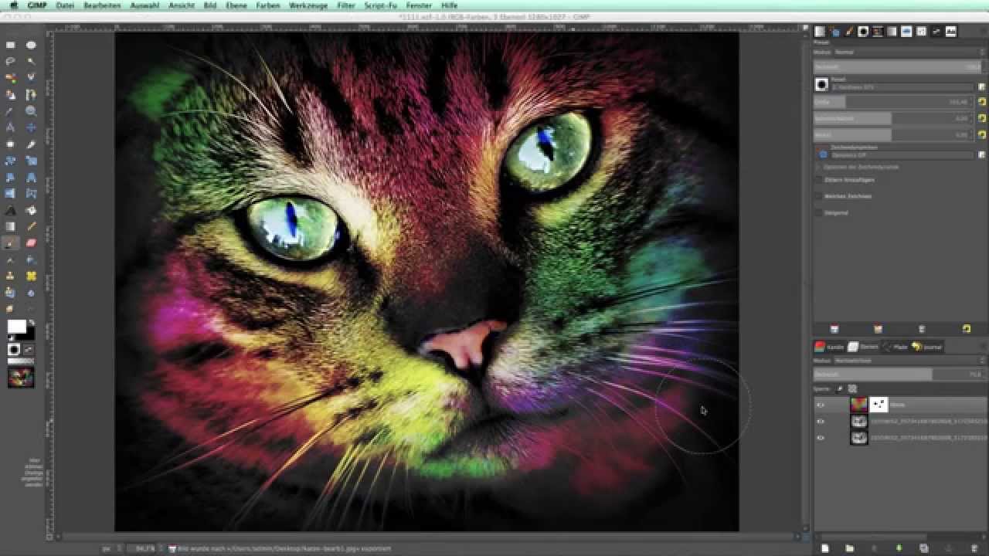Open the tool options dock tab menu

(982, 32)
